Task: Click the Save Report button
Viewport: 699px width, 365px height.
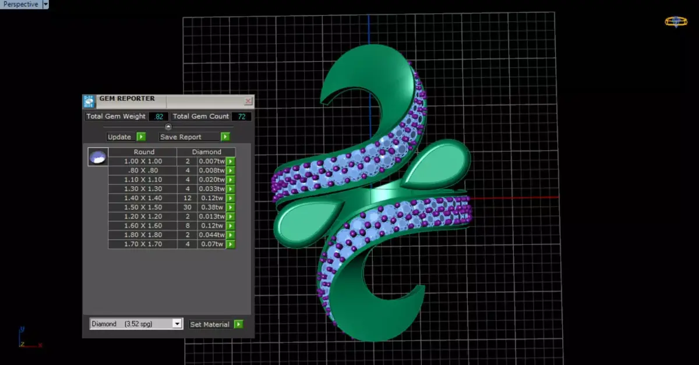Action: [x=189, y=137]
